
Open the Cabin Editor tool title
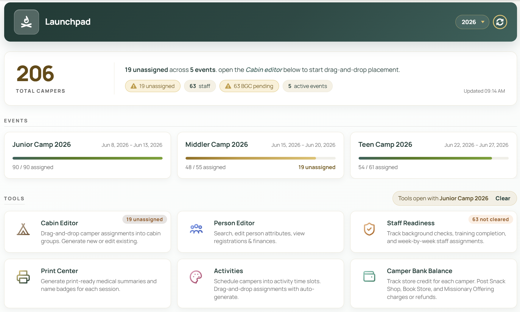(x=60, y=223)
